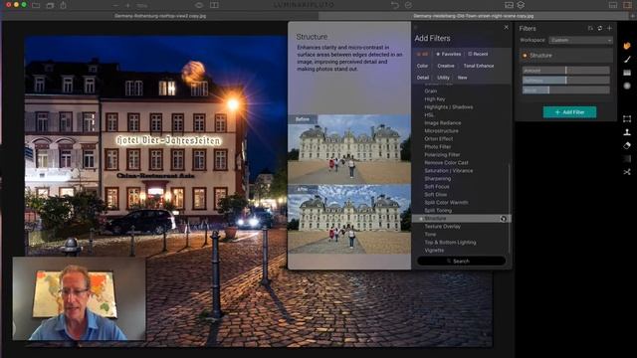Select the hand/move tool in right toolbar
This screenshot has width=637, height=358.
(x=627, y=46)
